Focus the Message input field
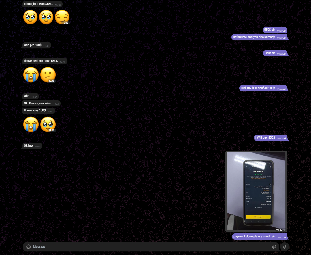311x255 pixels. [x=150, y=247]
